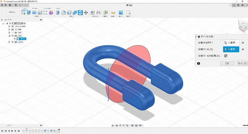Open the Insert image icon
The height and width of the screenshot is (134, 248).
[121, 12]
